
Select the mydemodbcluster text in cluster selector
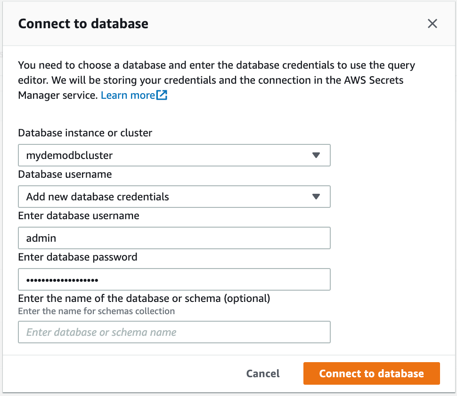click(69, 156)
